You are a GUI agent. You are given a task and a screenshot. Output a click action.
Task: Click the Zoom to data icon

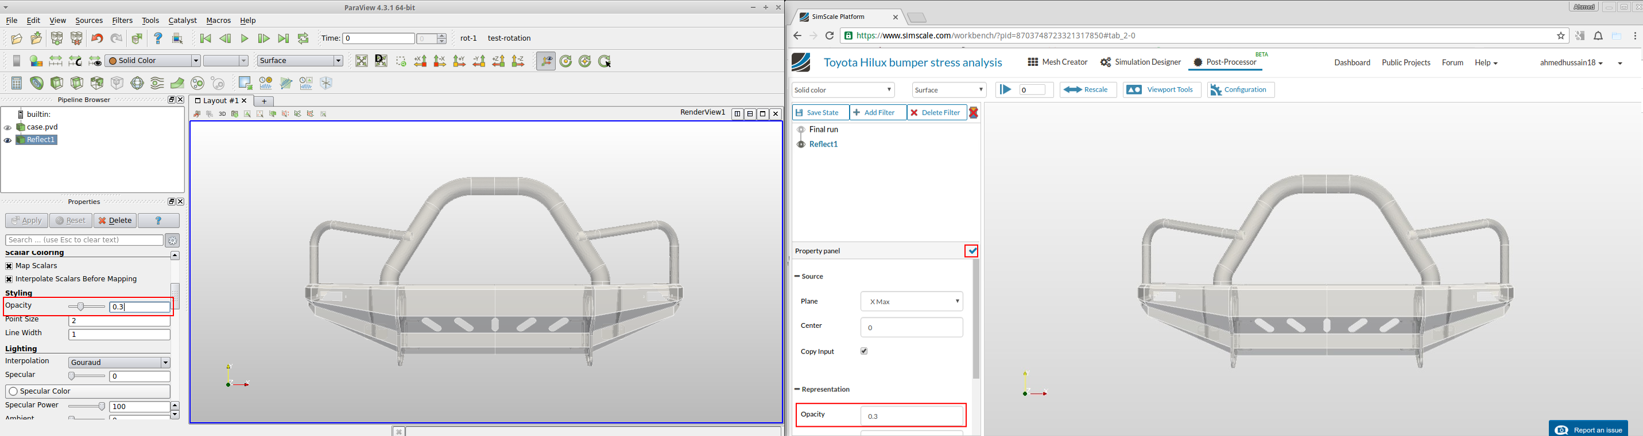[381, 61]
